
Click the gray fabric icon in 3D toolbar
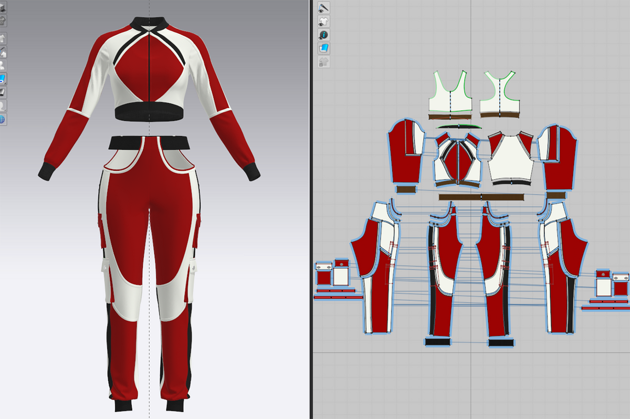[x=3, y=93]
